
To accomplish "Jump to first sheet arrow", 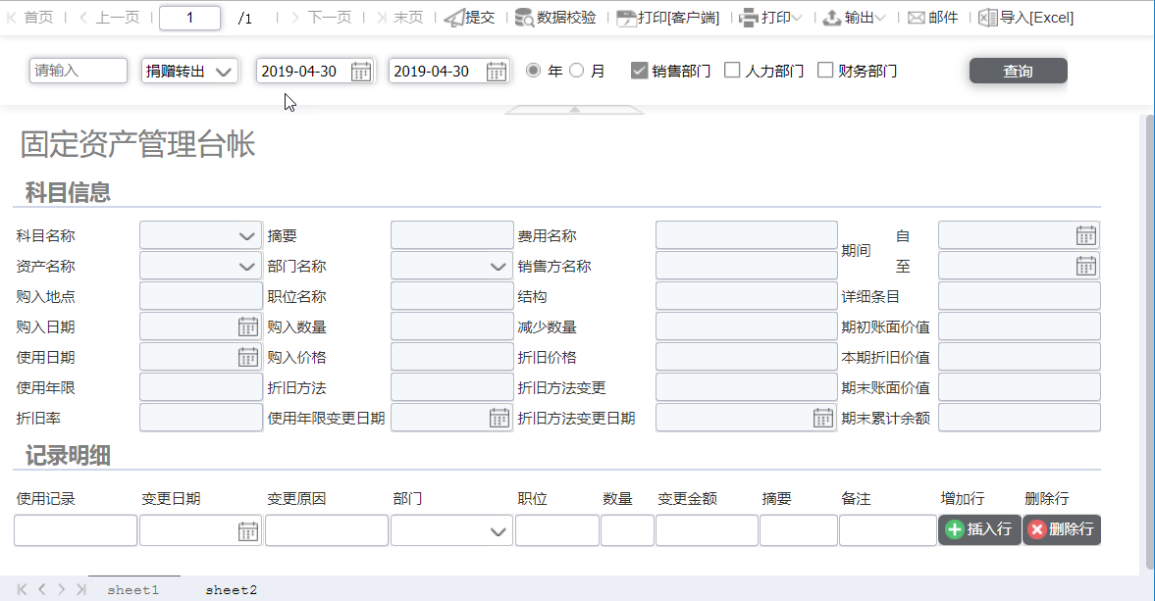I will [23, 589].
